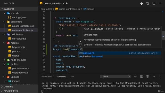Open http-error.js in explorer

(x=19, y=47)
